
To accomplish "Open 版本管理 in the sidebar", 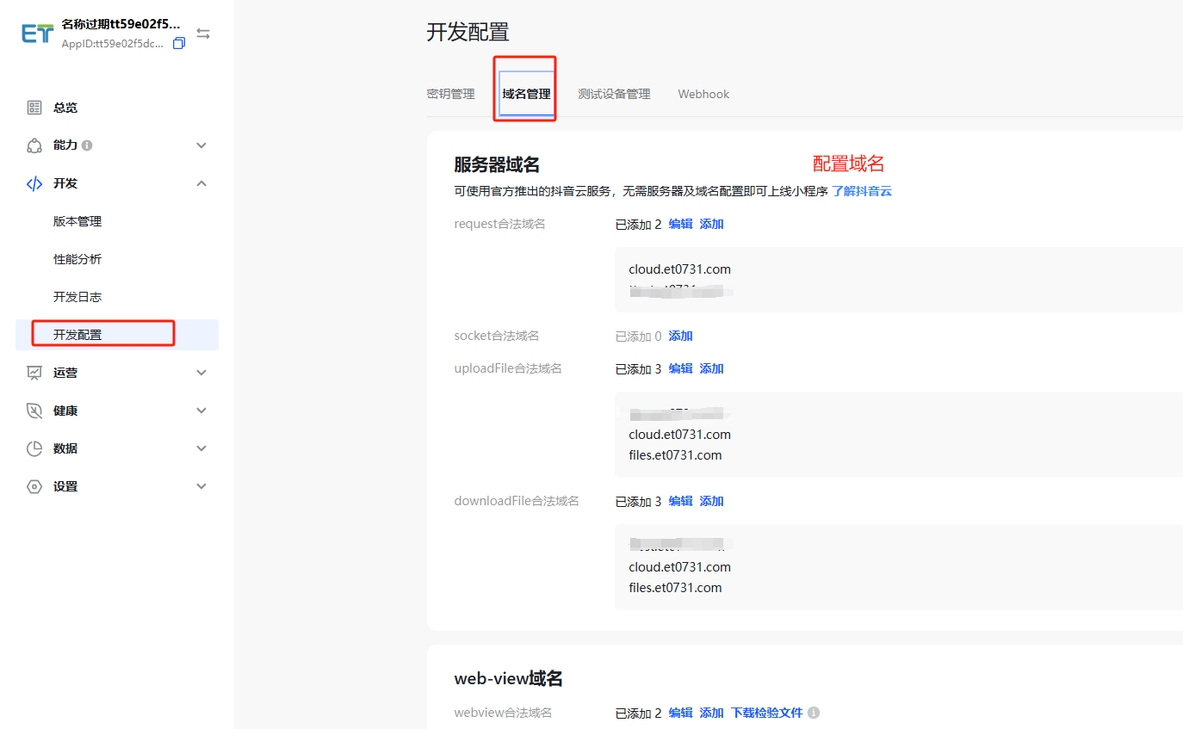I will [77, 221].
